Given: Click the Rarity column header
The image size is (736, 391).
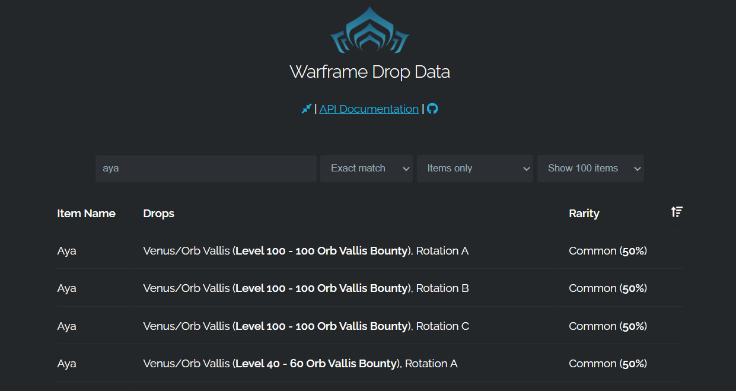Looking at the screenshot, I should pos(584,214).
